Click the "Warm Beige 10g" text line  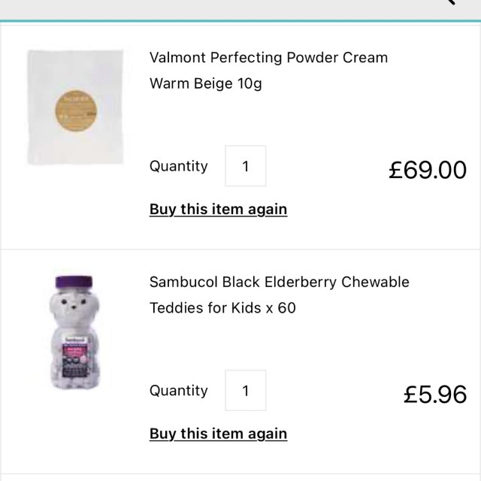click(205, 83)
